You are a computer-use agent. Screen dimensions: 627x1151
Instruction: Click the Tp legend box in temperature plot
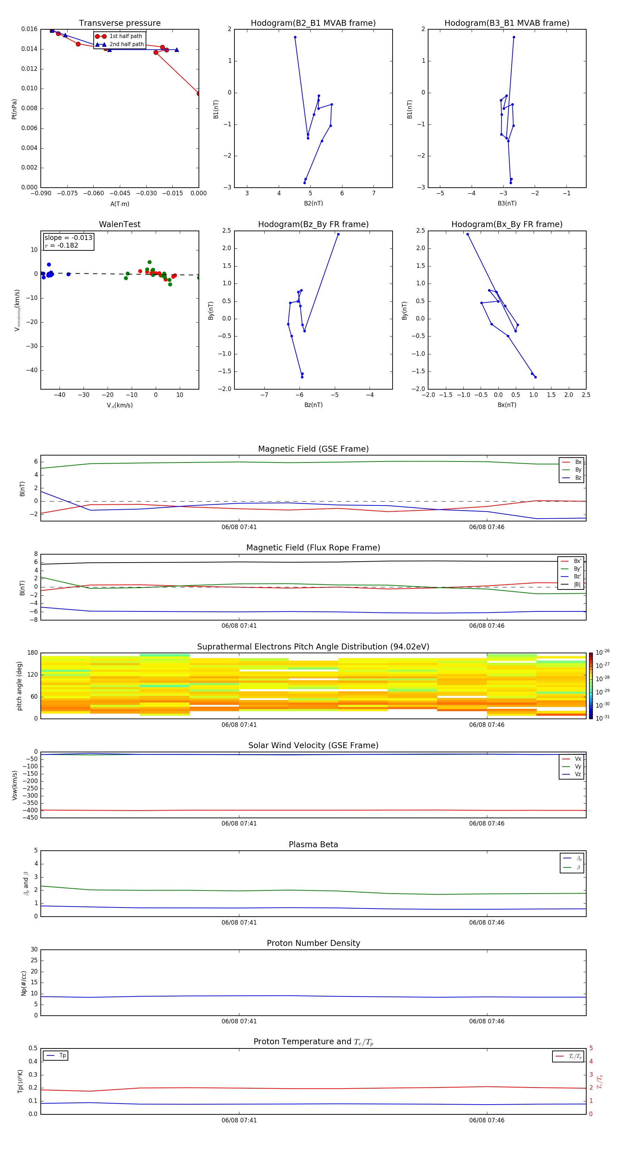(x=56, y=1056)
